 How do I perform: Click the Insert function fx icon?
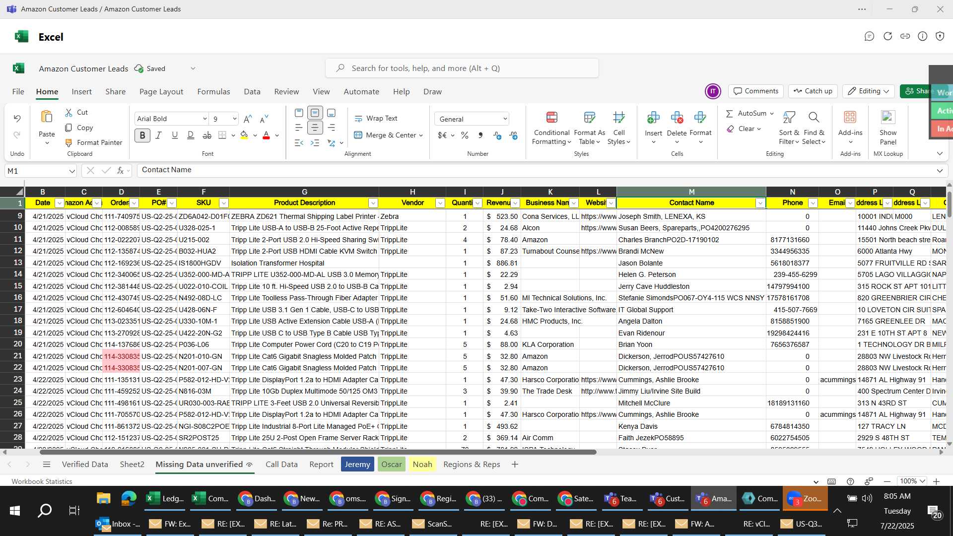tap(120, 171)
